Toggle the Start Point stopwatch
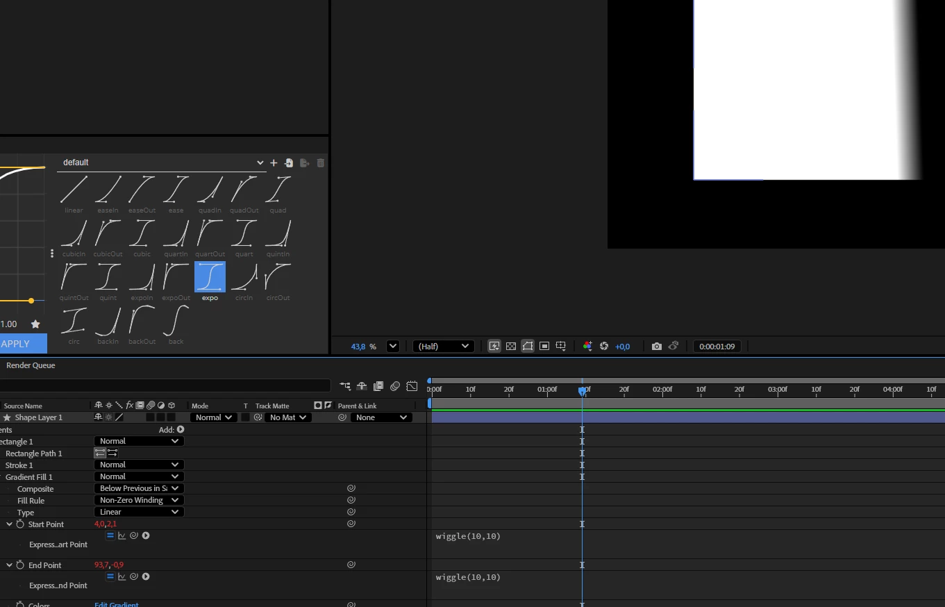This screenshot has height=607, width=945. pyautogui.click(x=20, y=524)
